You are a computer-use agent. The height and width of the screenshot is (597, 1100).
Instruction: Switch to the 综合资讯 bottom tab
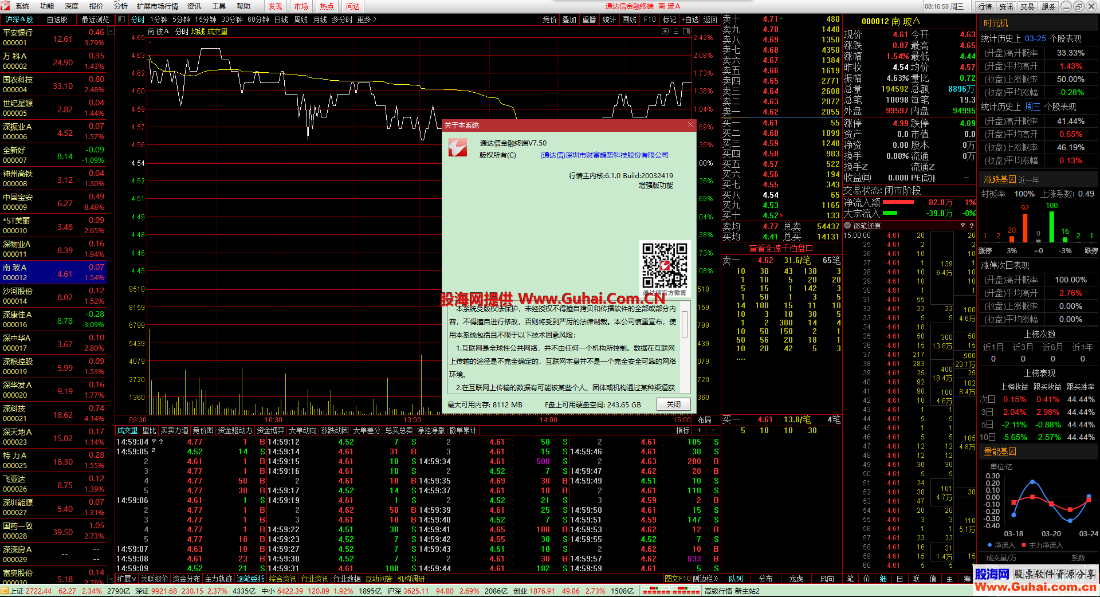click(x=283, y=579)
